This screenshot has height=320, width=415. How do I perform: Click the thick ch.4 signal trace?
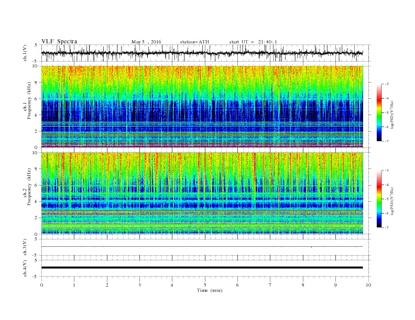(202, 268)
